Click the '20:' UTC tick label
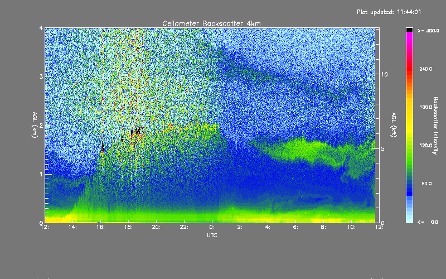The height and width of the screenshot is (279, 446). [x=156, y=227]
